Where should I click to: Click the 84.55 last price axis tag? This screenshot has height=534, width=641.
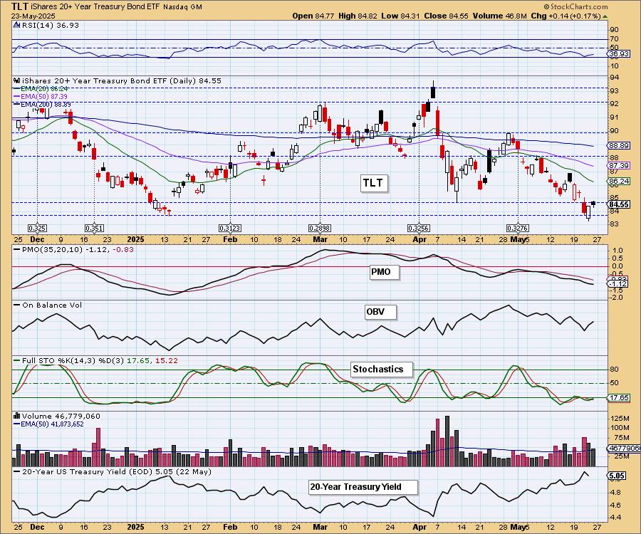click(x=619, y=204)
